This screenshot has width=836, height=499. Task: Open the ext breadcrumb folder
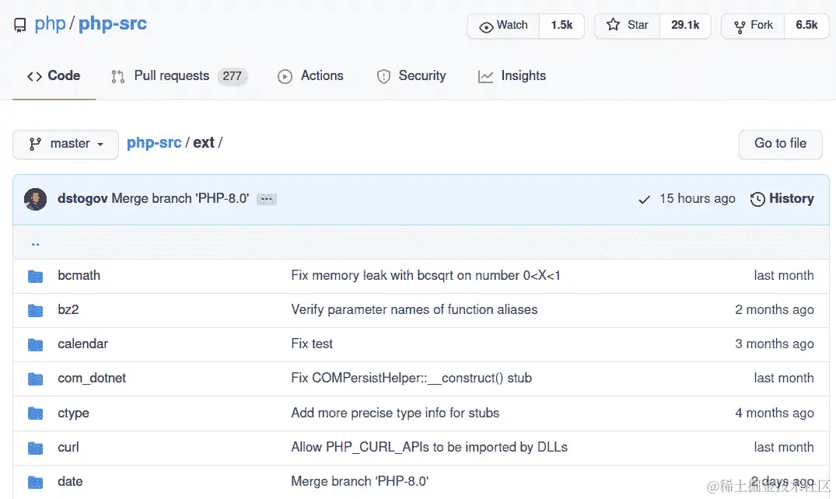[x=204, y=143]
